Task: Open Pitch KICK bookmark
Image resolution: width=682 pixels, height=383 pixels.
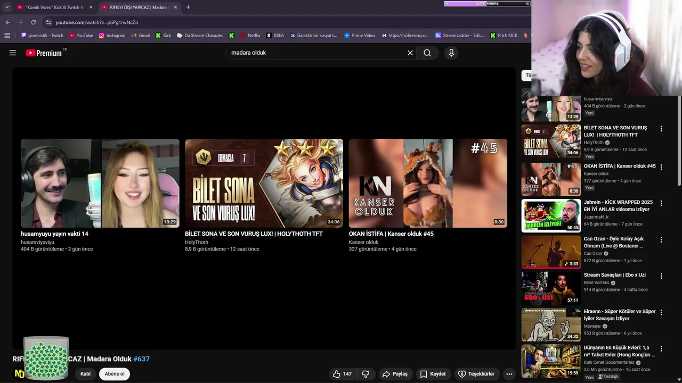Action: pos(504,36)
